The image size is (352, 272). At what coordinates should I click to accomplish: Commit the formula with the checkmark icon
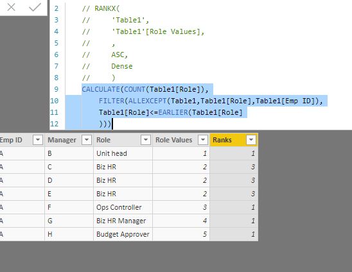(x=35, y=7)
